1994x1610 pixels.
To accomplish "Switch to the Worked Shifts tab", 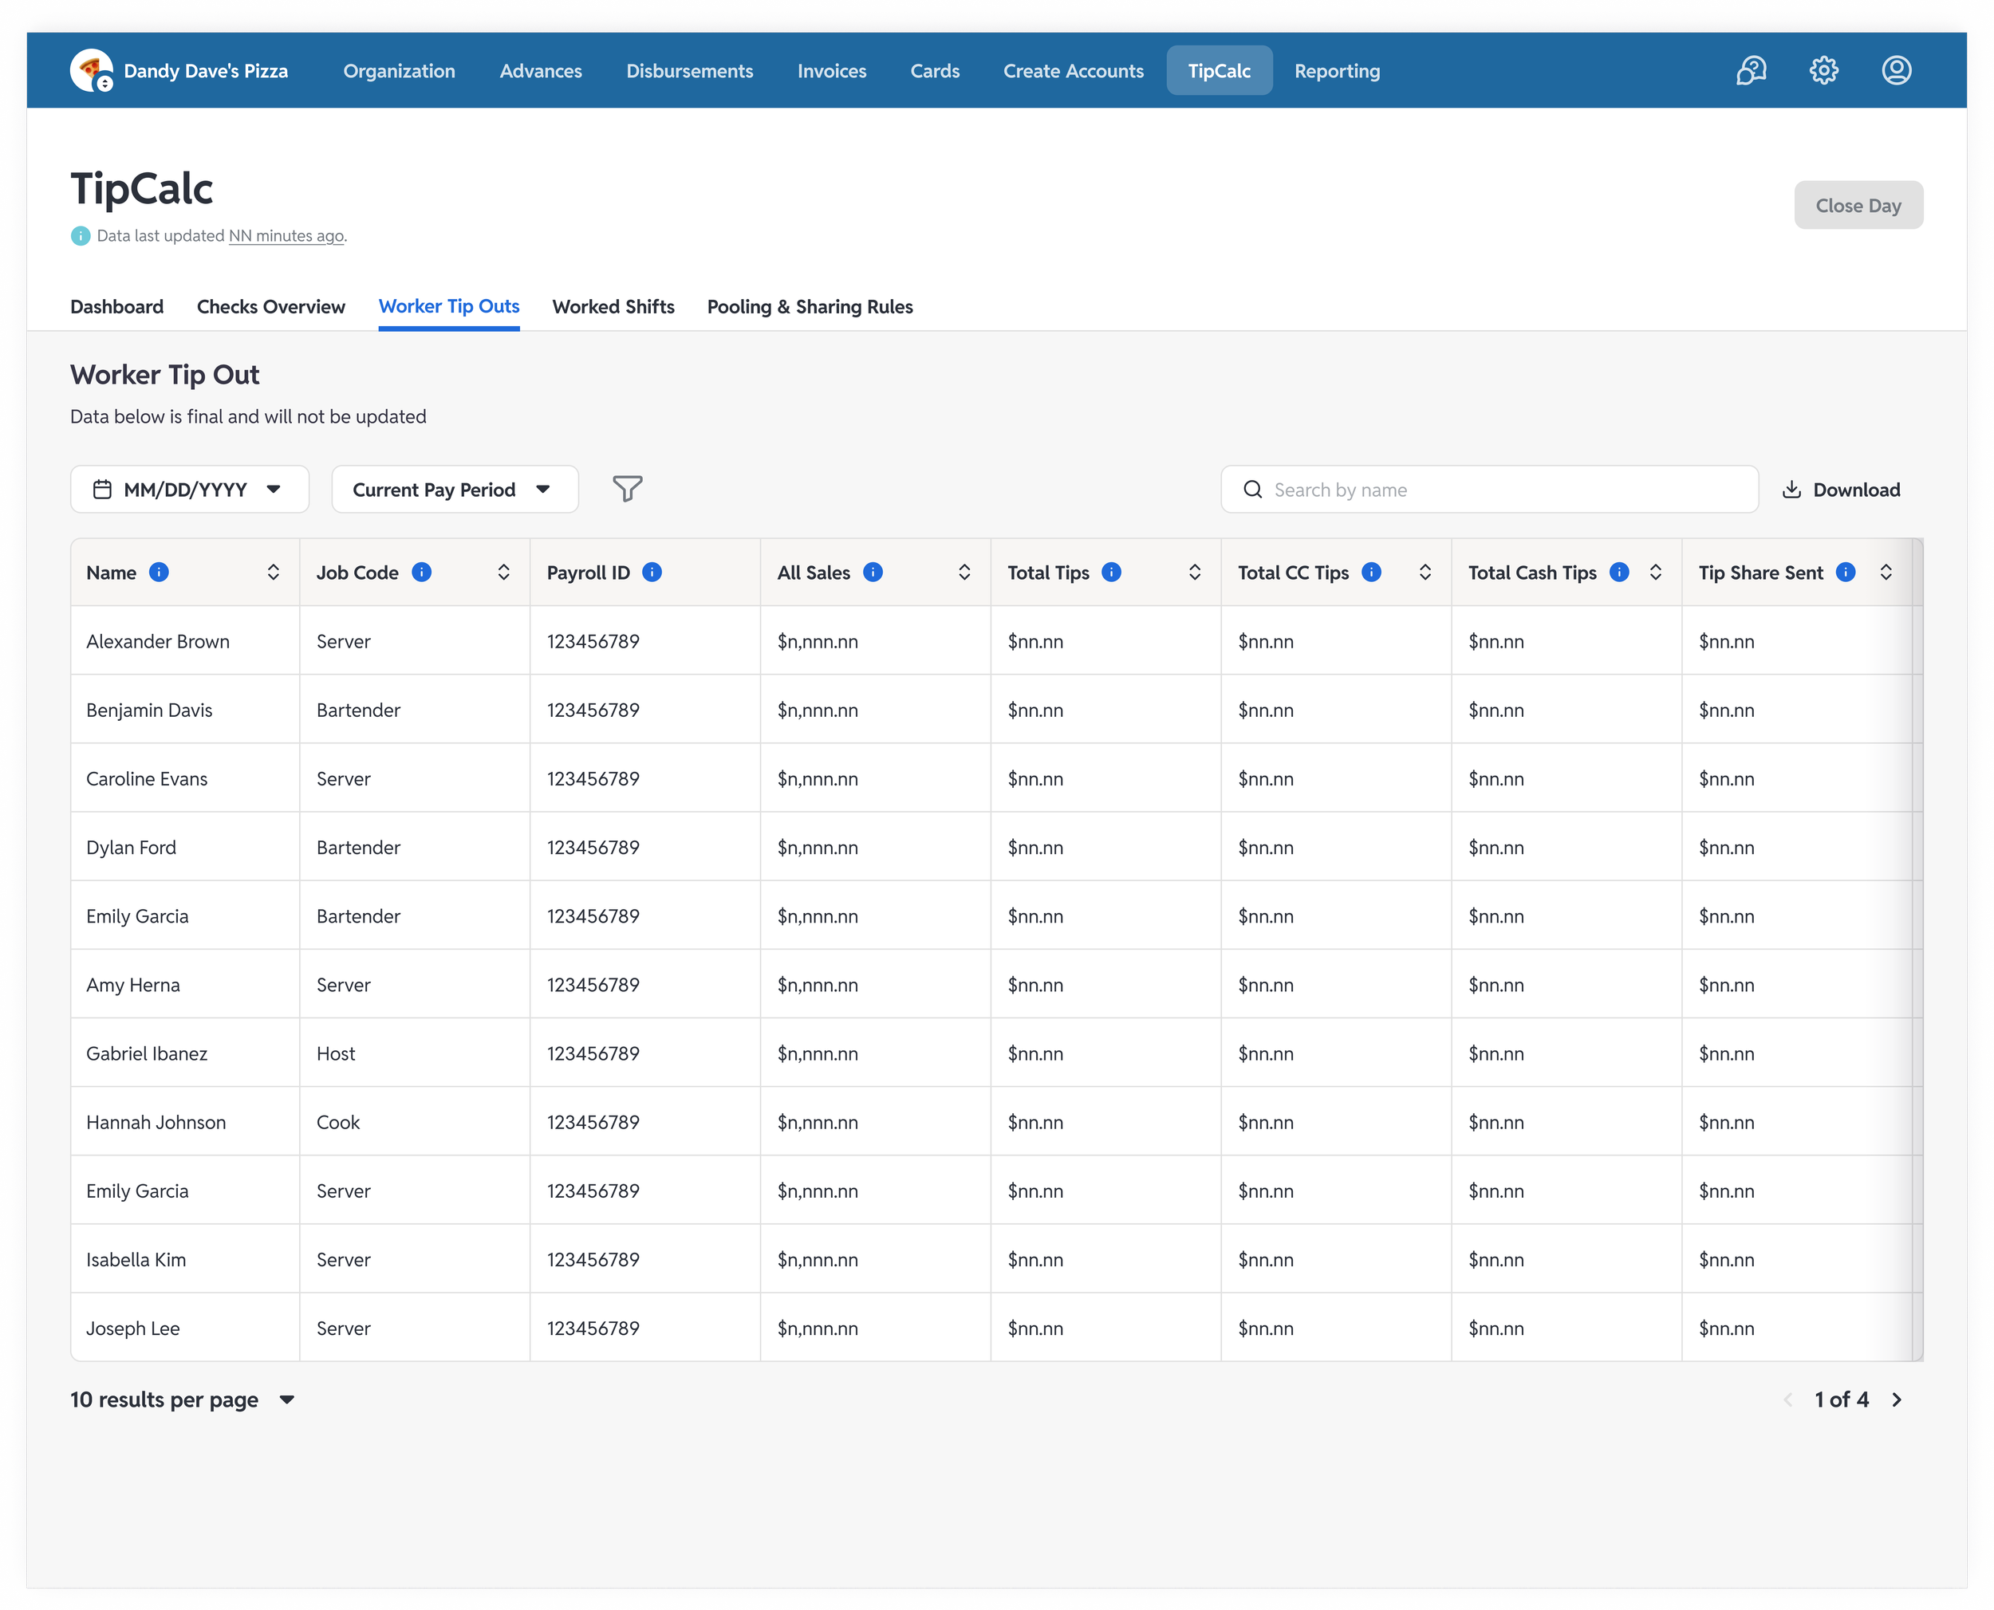I will pyautogui.click(x=613, y=306).
